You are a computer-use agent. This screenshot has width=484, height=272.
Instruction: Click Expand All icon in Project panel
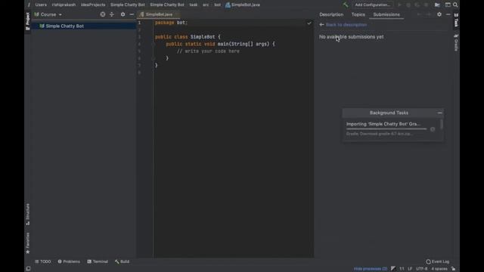(x=112, y=14)
